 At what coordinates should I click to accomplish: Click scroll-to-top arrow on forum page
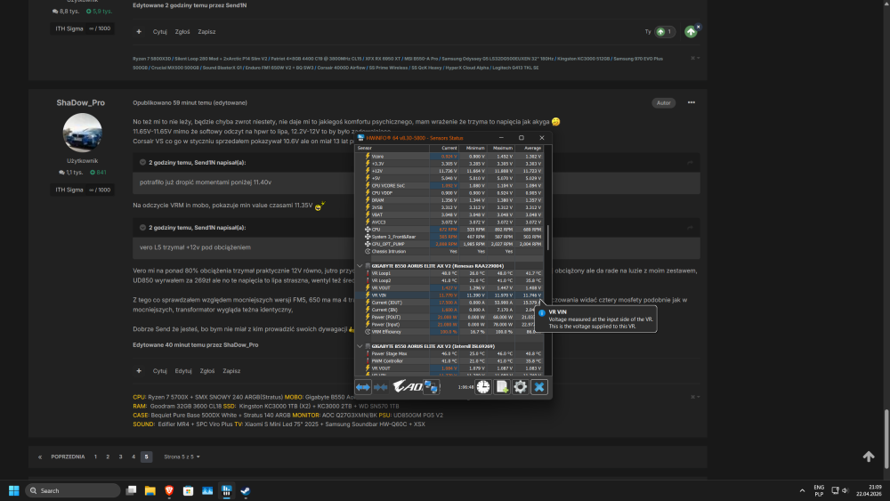coord(869,457)
